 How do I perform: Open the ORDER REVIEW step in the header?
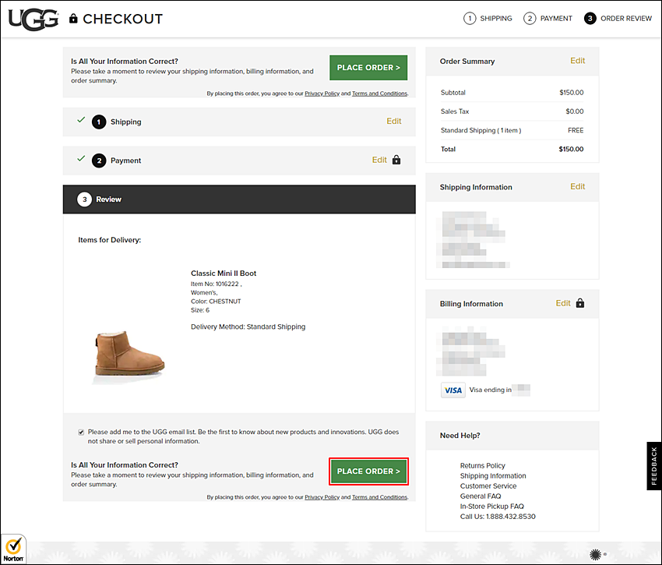tap(626, 19)
